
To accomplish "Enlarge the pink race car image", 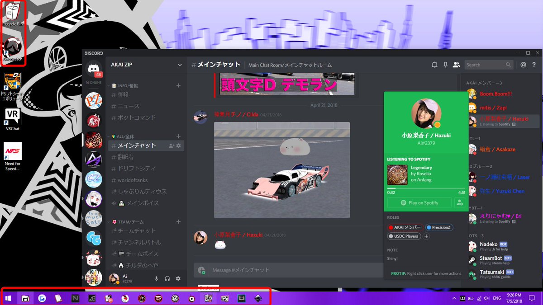I will point(282,170).
